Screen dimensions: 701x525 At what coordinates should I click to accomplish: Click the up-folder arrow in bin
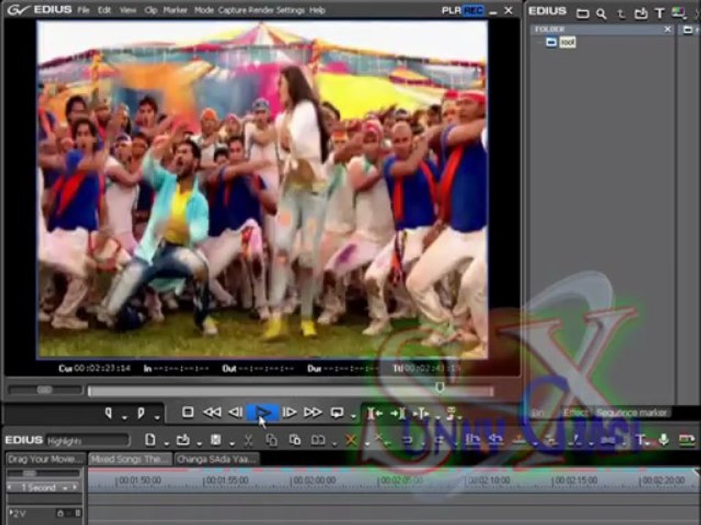621,14
